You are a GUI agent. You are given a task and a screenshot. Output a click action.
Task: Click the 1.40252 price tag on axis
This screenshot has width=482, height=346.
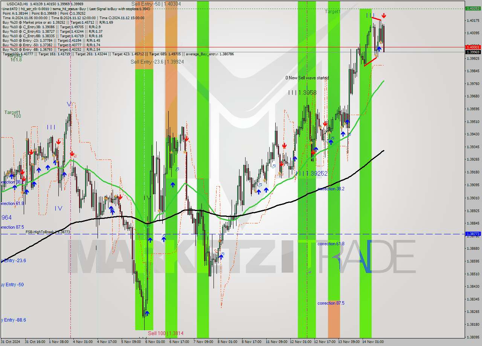(x=473, y=8)
